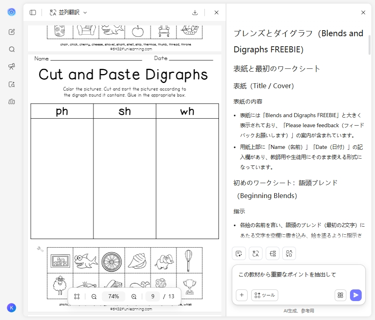Viewport: 375px width, 320px height.
Task: Open the ツール menu in the chat input
Action: coord(265,295)
